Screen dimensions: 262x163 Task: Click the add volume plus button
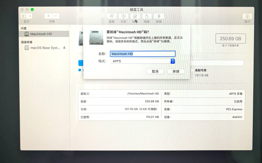tap(48, 16)
